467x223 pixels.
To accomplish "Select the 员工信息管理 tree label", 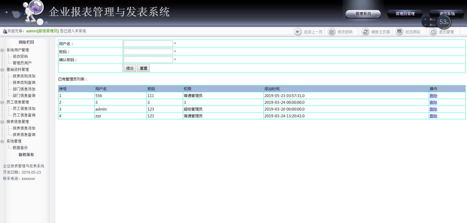I will pos(18,102).
